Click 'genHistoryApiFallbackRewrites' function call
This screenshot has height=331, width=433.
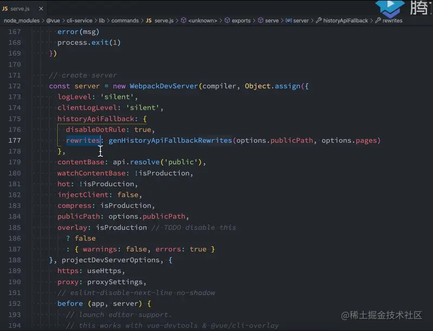click(170, 141)
